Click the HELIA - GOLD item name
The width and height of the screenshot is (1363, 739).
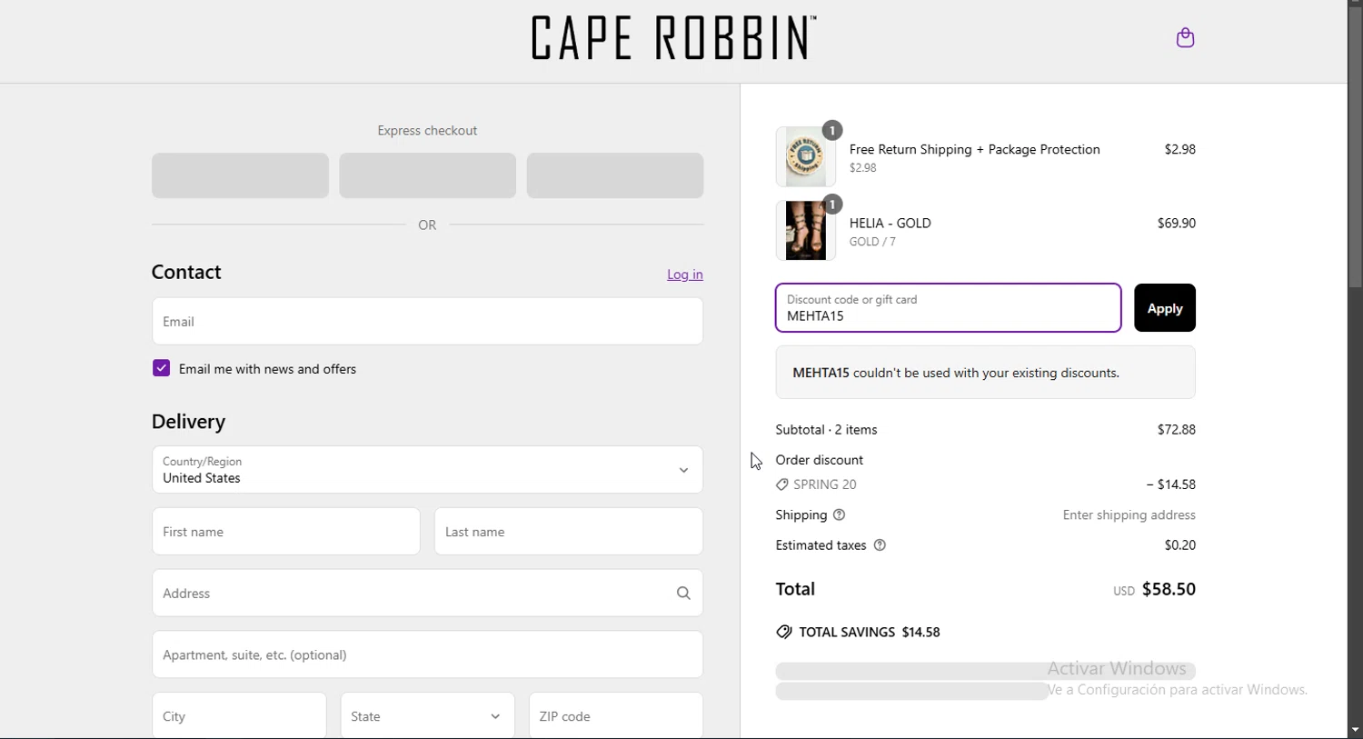pyautogui.click(x=890, y=223)
